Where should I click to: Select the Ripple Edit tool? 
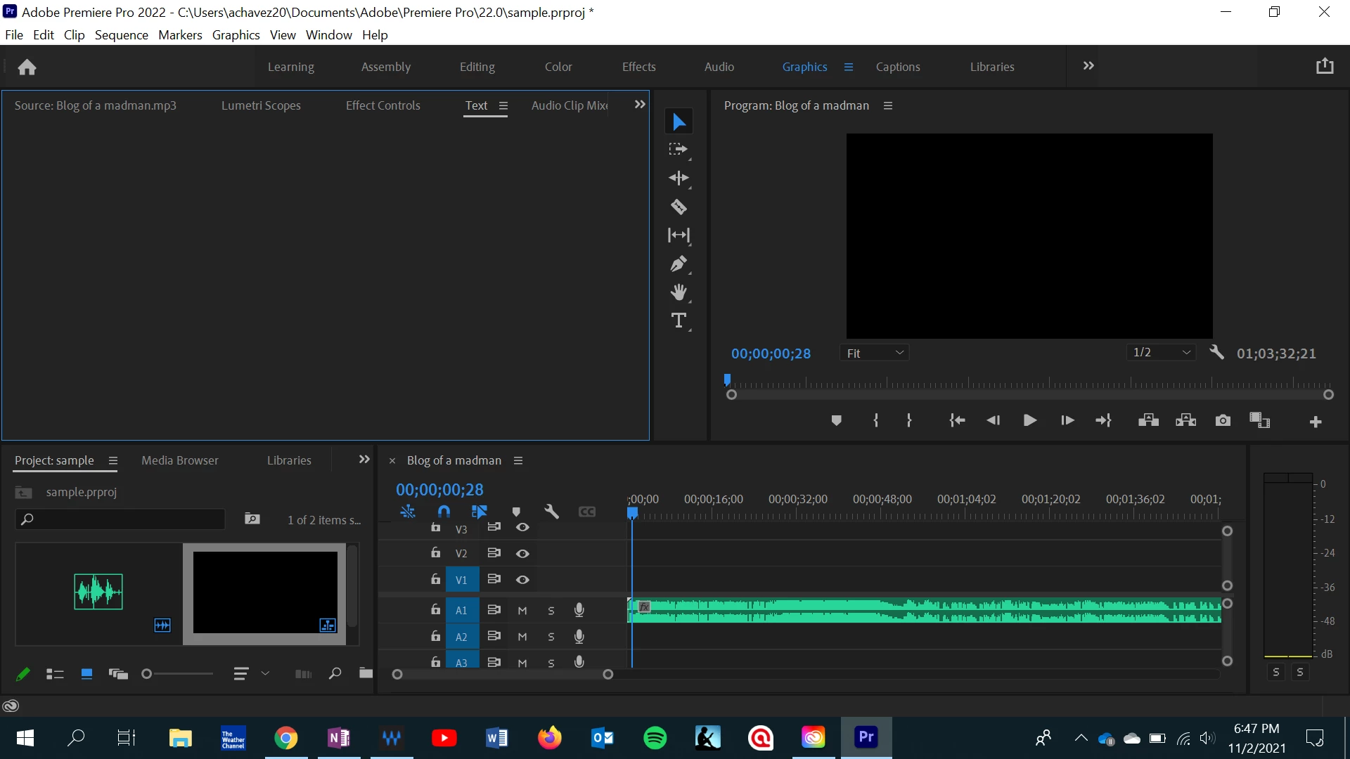coord(679,178)
